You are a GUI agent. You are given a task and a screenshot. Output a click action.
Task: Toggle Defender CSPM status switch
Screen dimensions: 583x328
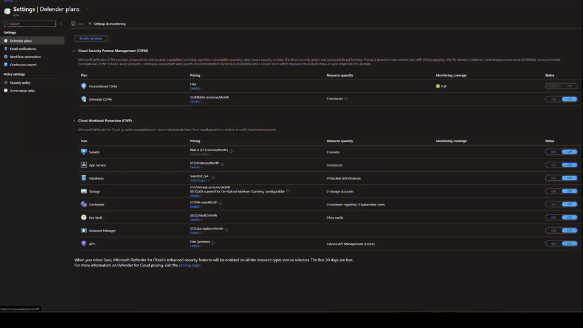coord(561,99)
